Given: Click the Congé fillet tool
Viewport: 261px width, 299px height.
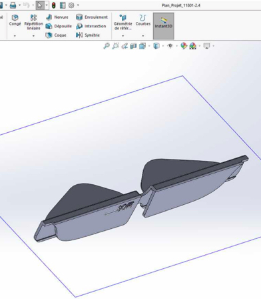Looking at the screenshot, I should click(x=15, y=20).
